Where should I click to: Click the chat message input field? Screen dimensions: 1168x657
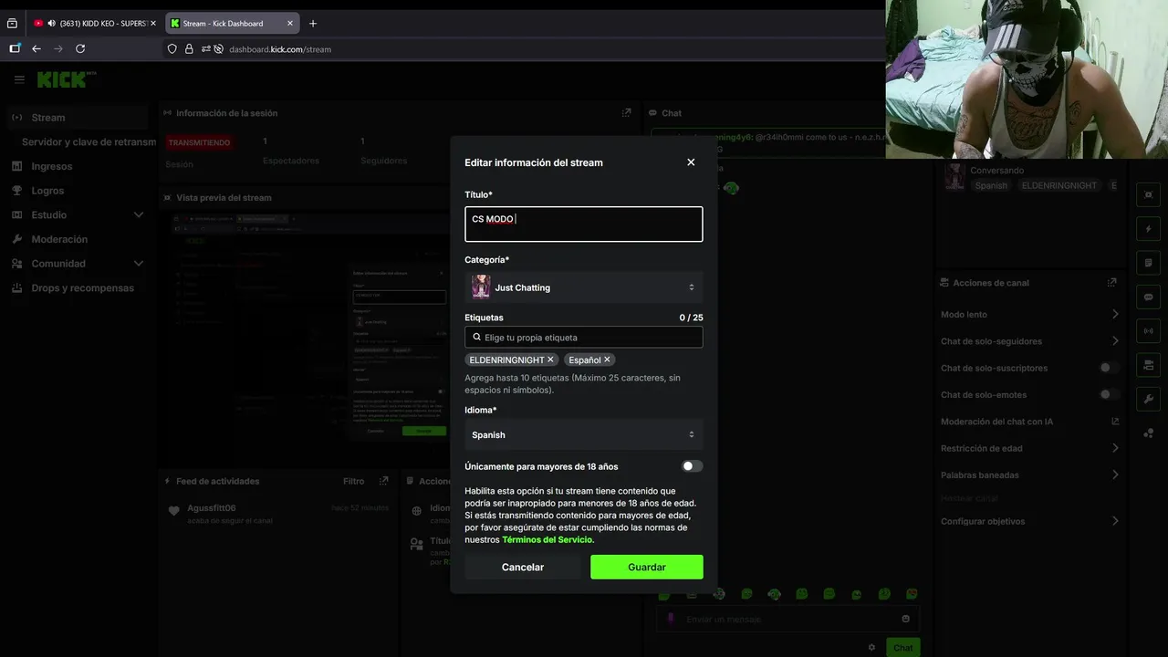click(x=787, y=619)
